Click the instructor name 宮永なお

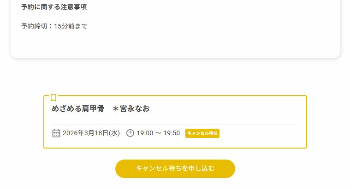pyautogui.click(x=135, y=109)
